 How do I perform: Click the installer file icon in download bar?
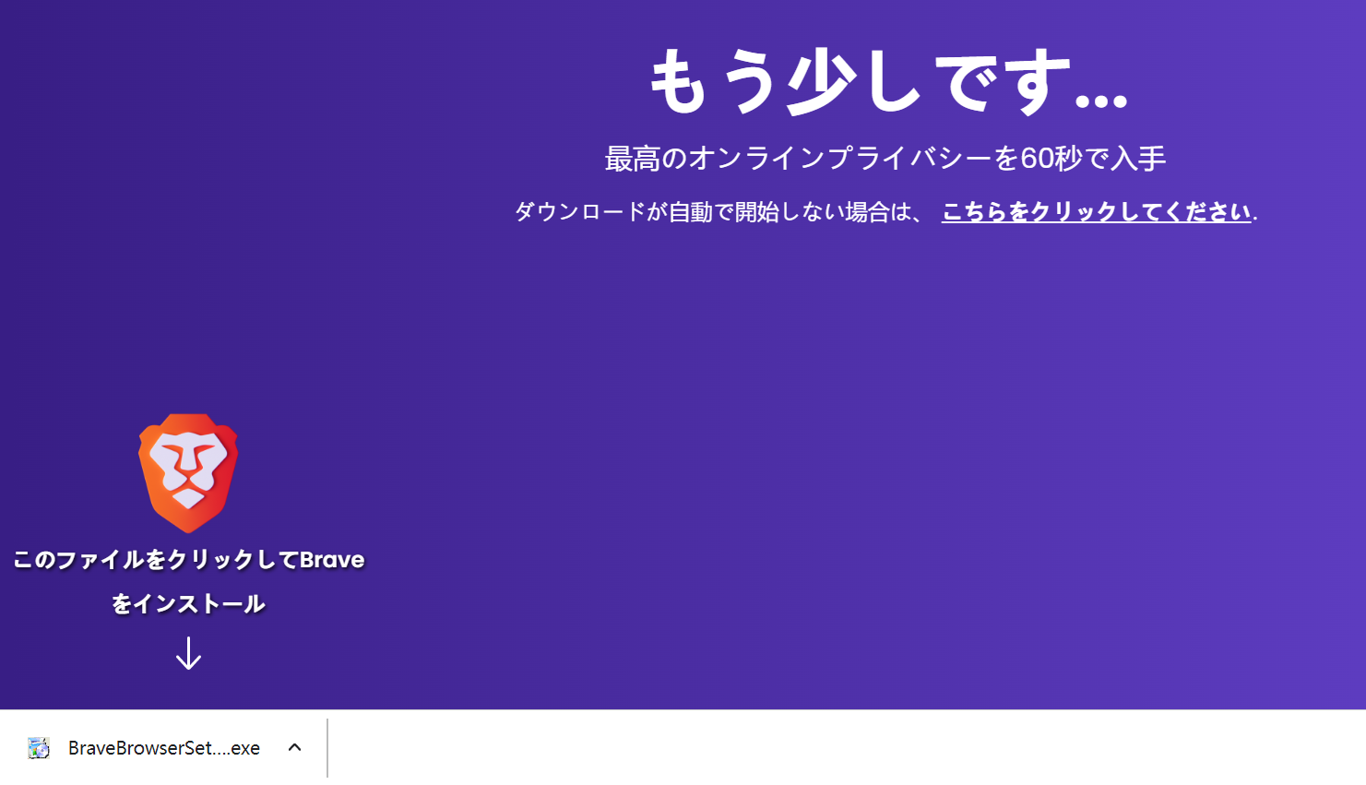39,748
